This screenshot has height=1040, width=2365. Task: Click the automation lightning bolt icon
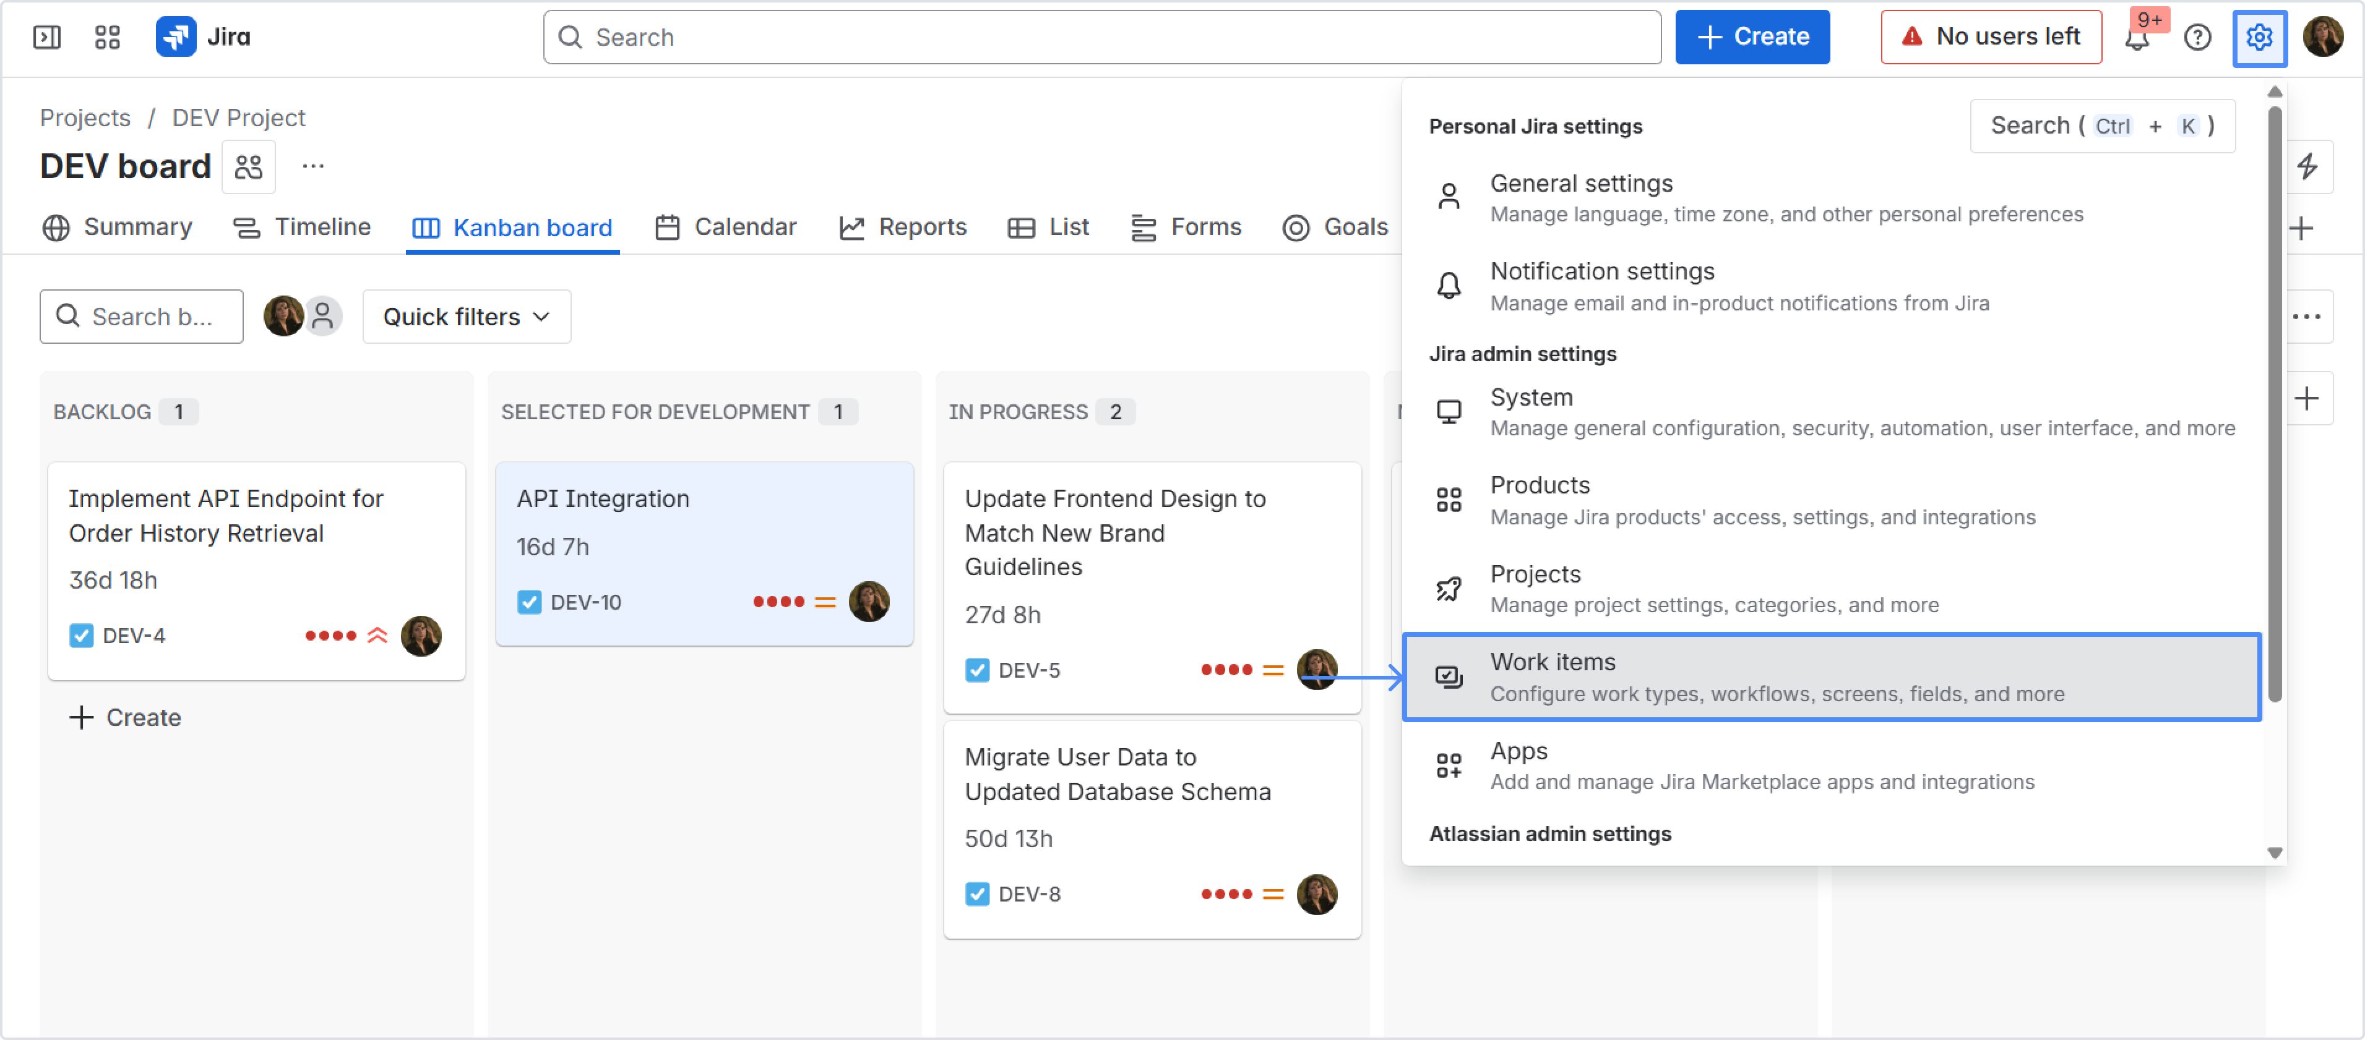coord(2307,167)
